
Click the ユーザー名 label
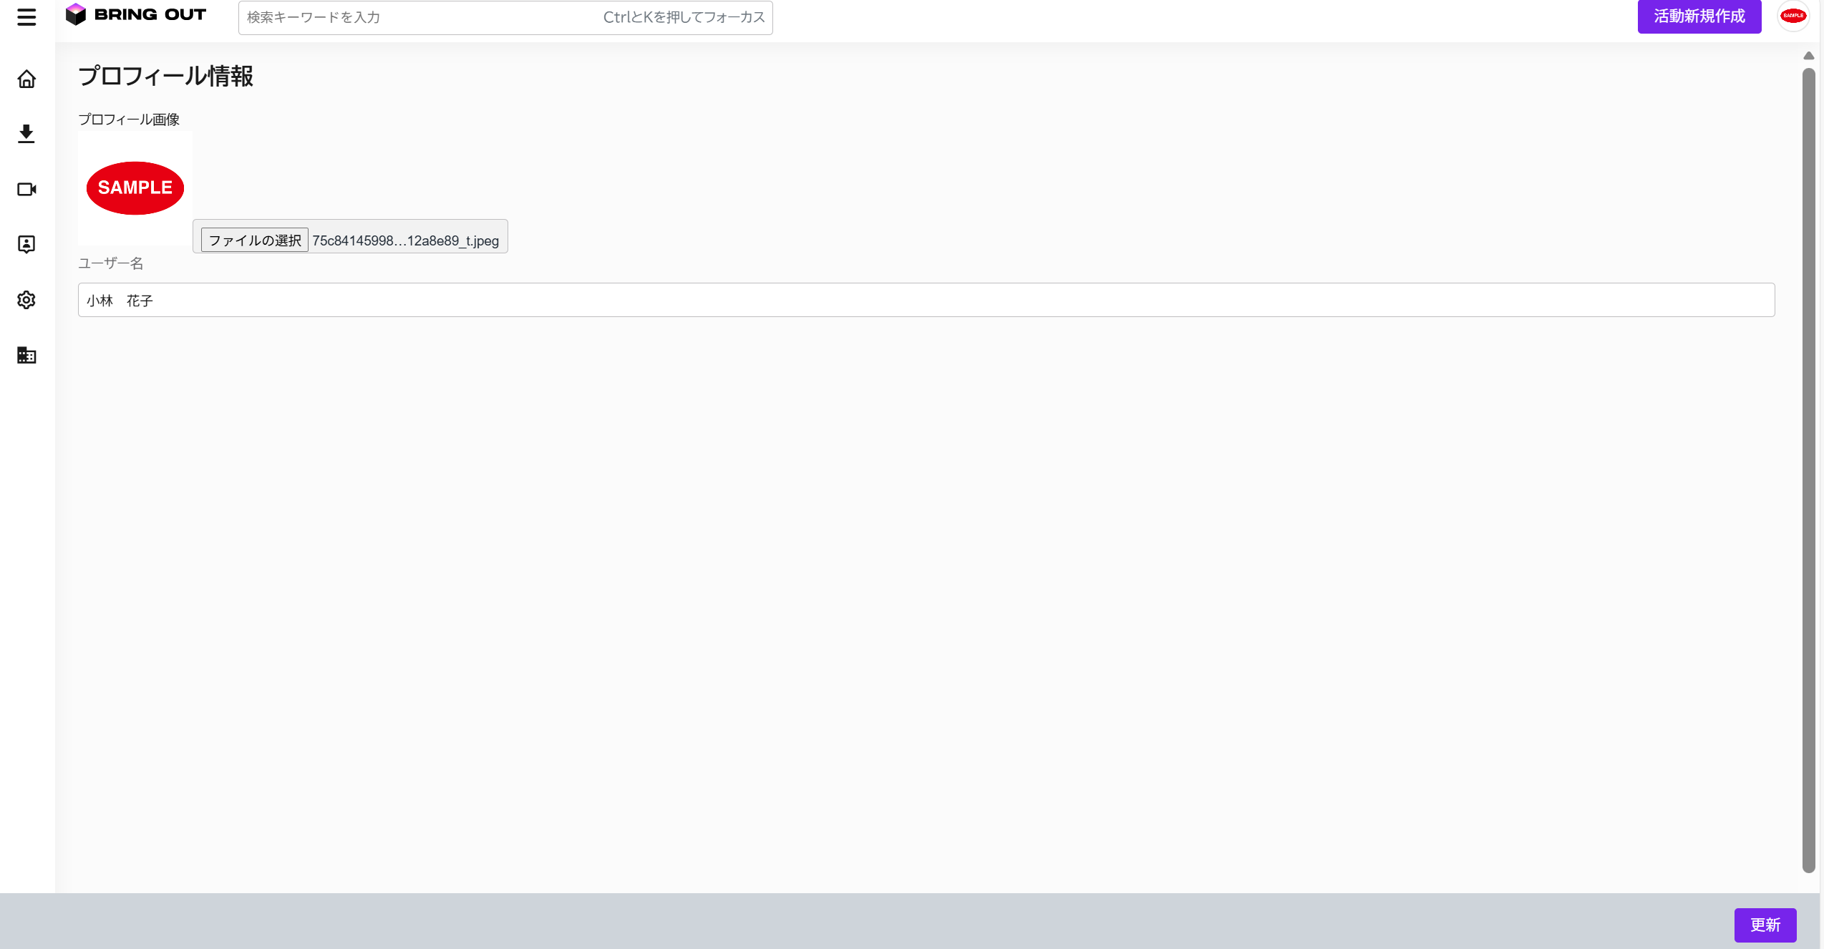111,263
